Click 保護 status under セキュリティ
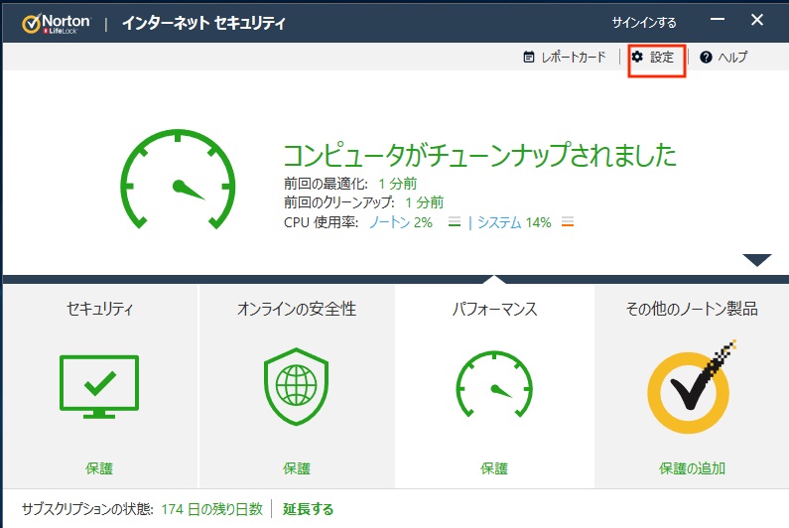 [99, 468]
